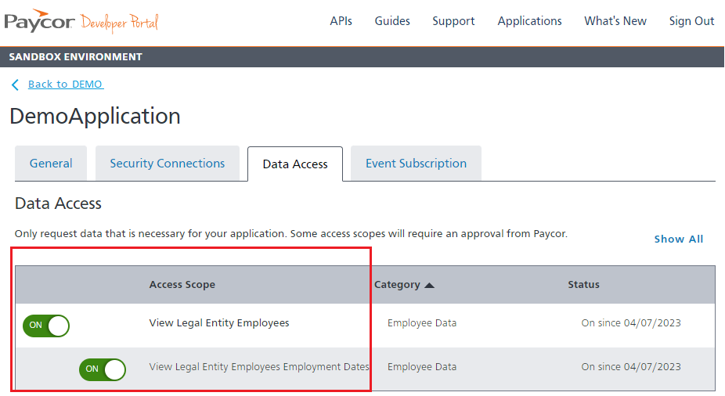725x396 pixels.
Task: Click the Status column header
Action: point(583,285)
